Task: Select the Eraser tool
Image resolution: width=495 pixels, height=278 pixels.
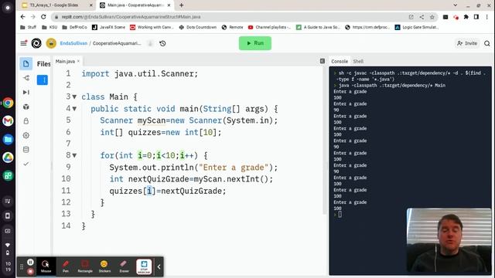Action: point(124,266)
